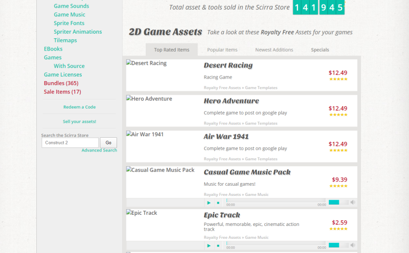Open the Game Sounds category
The height and width of the screenshot is (253, 409).
pos(71,6)
